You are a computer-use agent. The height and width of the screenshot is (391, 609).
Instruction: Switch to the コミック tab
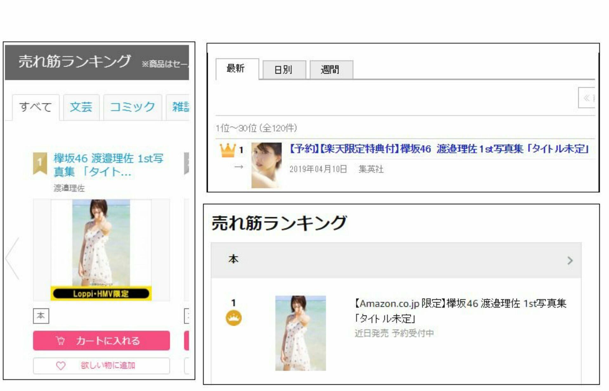(133, 107)
